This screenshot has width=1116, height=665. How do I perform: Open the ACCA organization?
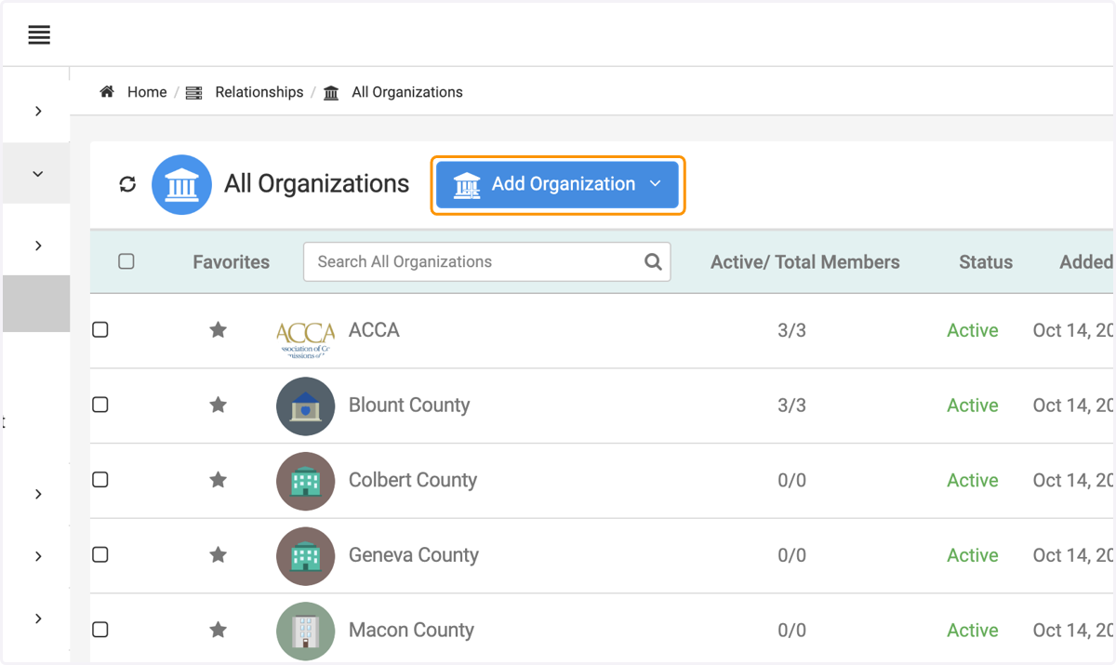[374, 330]
